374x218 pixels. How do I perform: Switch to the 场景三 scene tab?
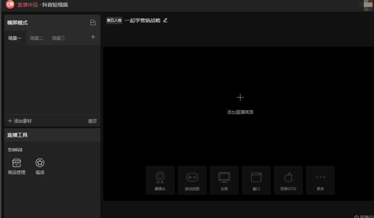tap(58, 37)
